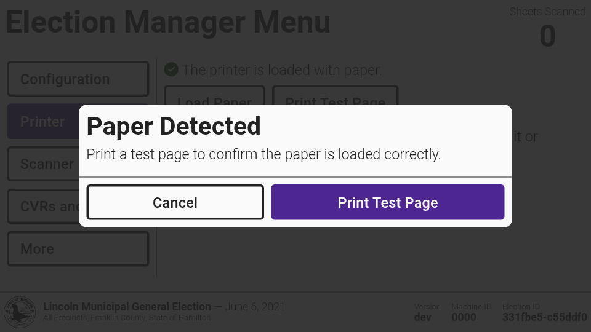Go to the More tab

coord(78,249)
